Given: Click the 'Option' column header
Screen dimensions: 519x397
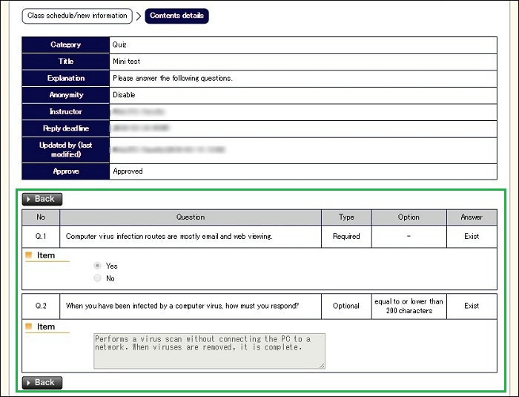Looking at the screenshot, I should pyautogui.click(x=409, y=217).
